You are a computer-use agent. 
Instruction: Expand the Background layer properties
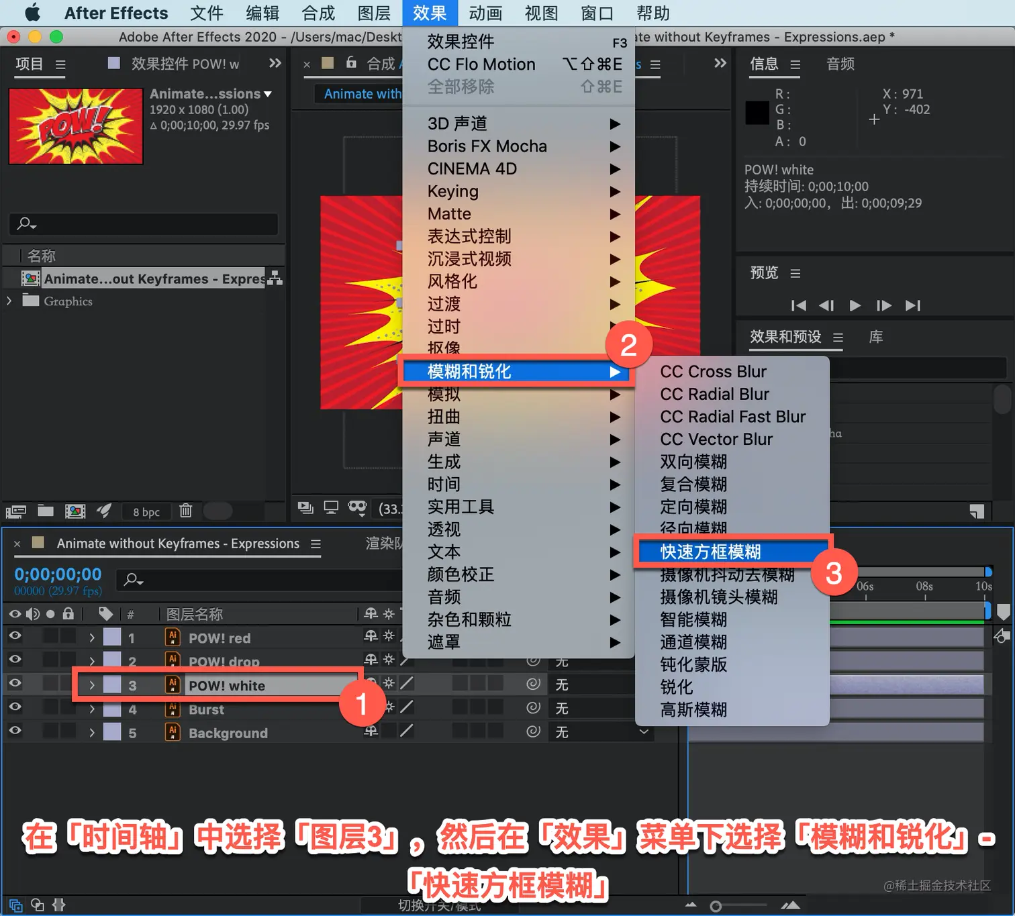tap(92, 733)
